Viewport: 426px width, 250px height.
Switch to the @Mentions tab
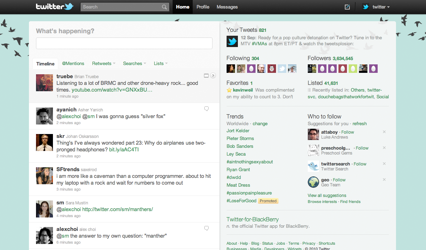[x=73, y=64]
